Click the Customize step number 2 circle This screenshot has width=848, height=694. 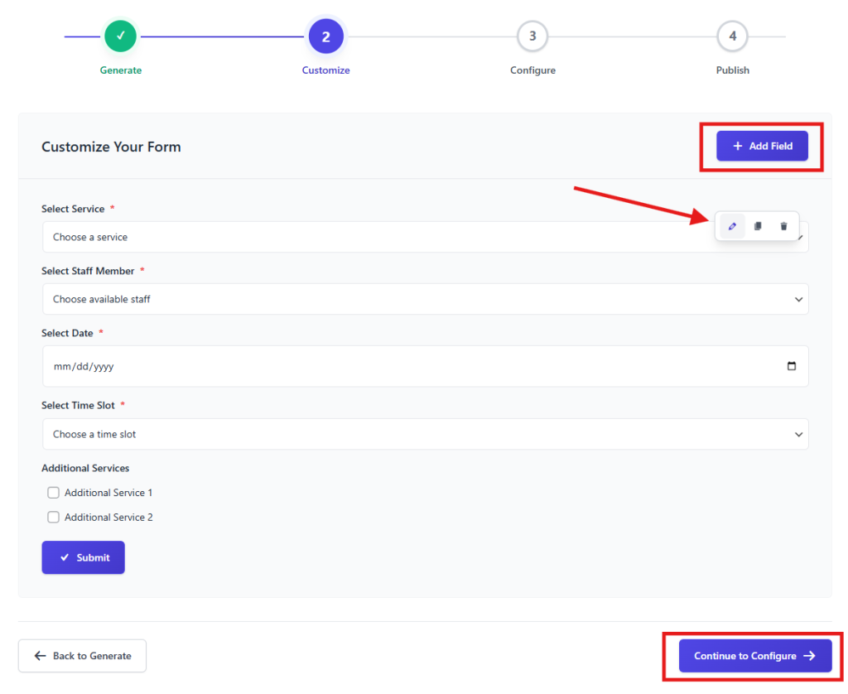click(325, 36)
